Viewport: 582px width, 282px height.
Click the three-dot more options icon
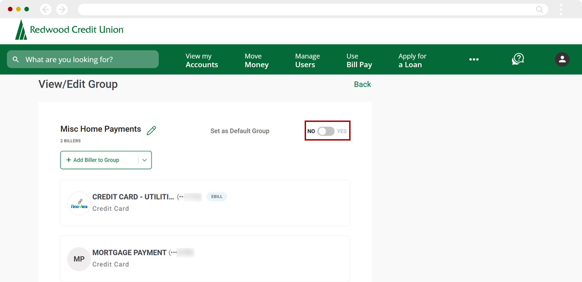[474, 60]
